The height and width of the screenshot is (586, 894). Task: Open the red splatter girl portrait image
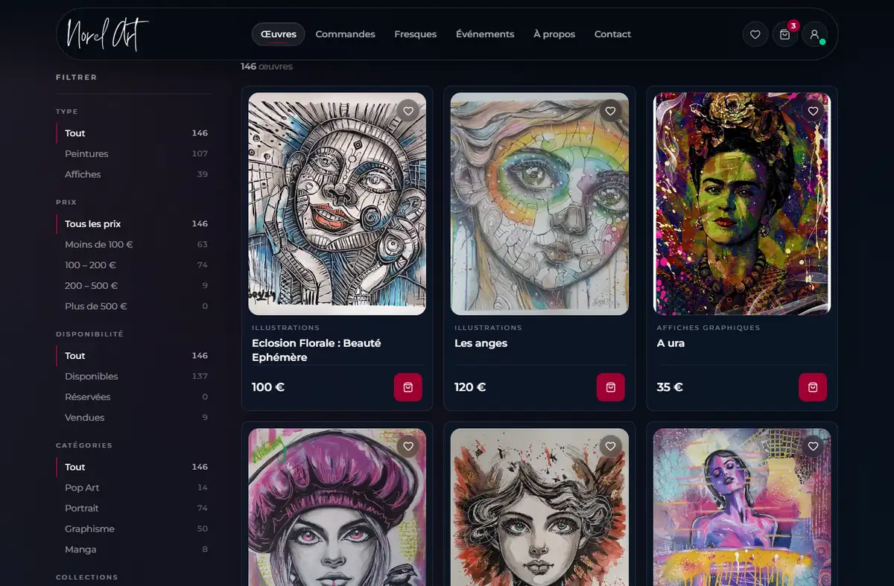pyautogui.click(x=540, y=507)
